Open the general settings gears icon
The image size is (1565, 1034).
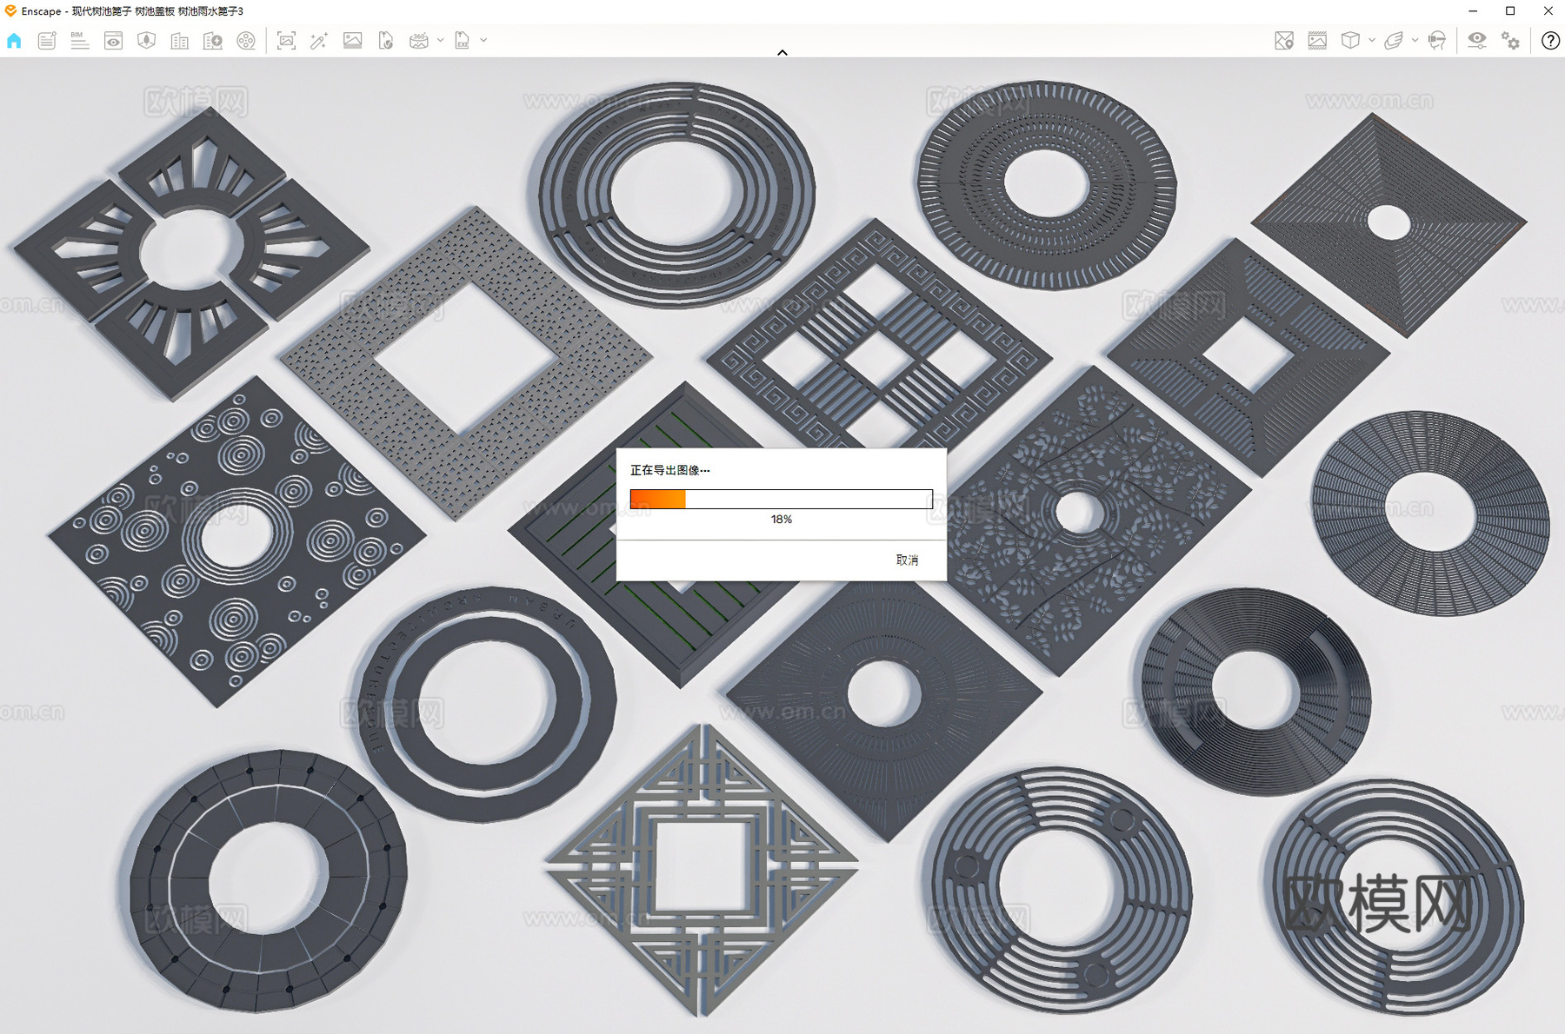[1511, 41]
